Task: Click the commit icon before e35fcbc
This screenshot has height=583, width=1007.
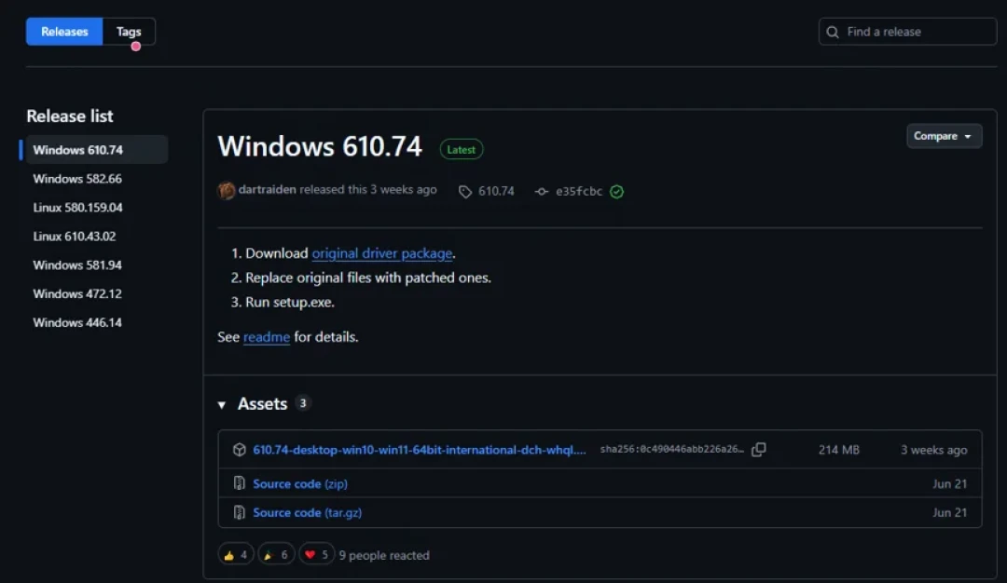Action: tap(542, 192)
